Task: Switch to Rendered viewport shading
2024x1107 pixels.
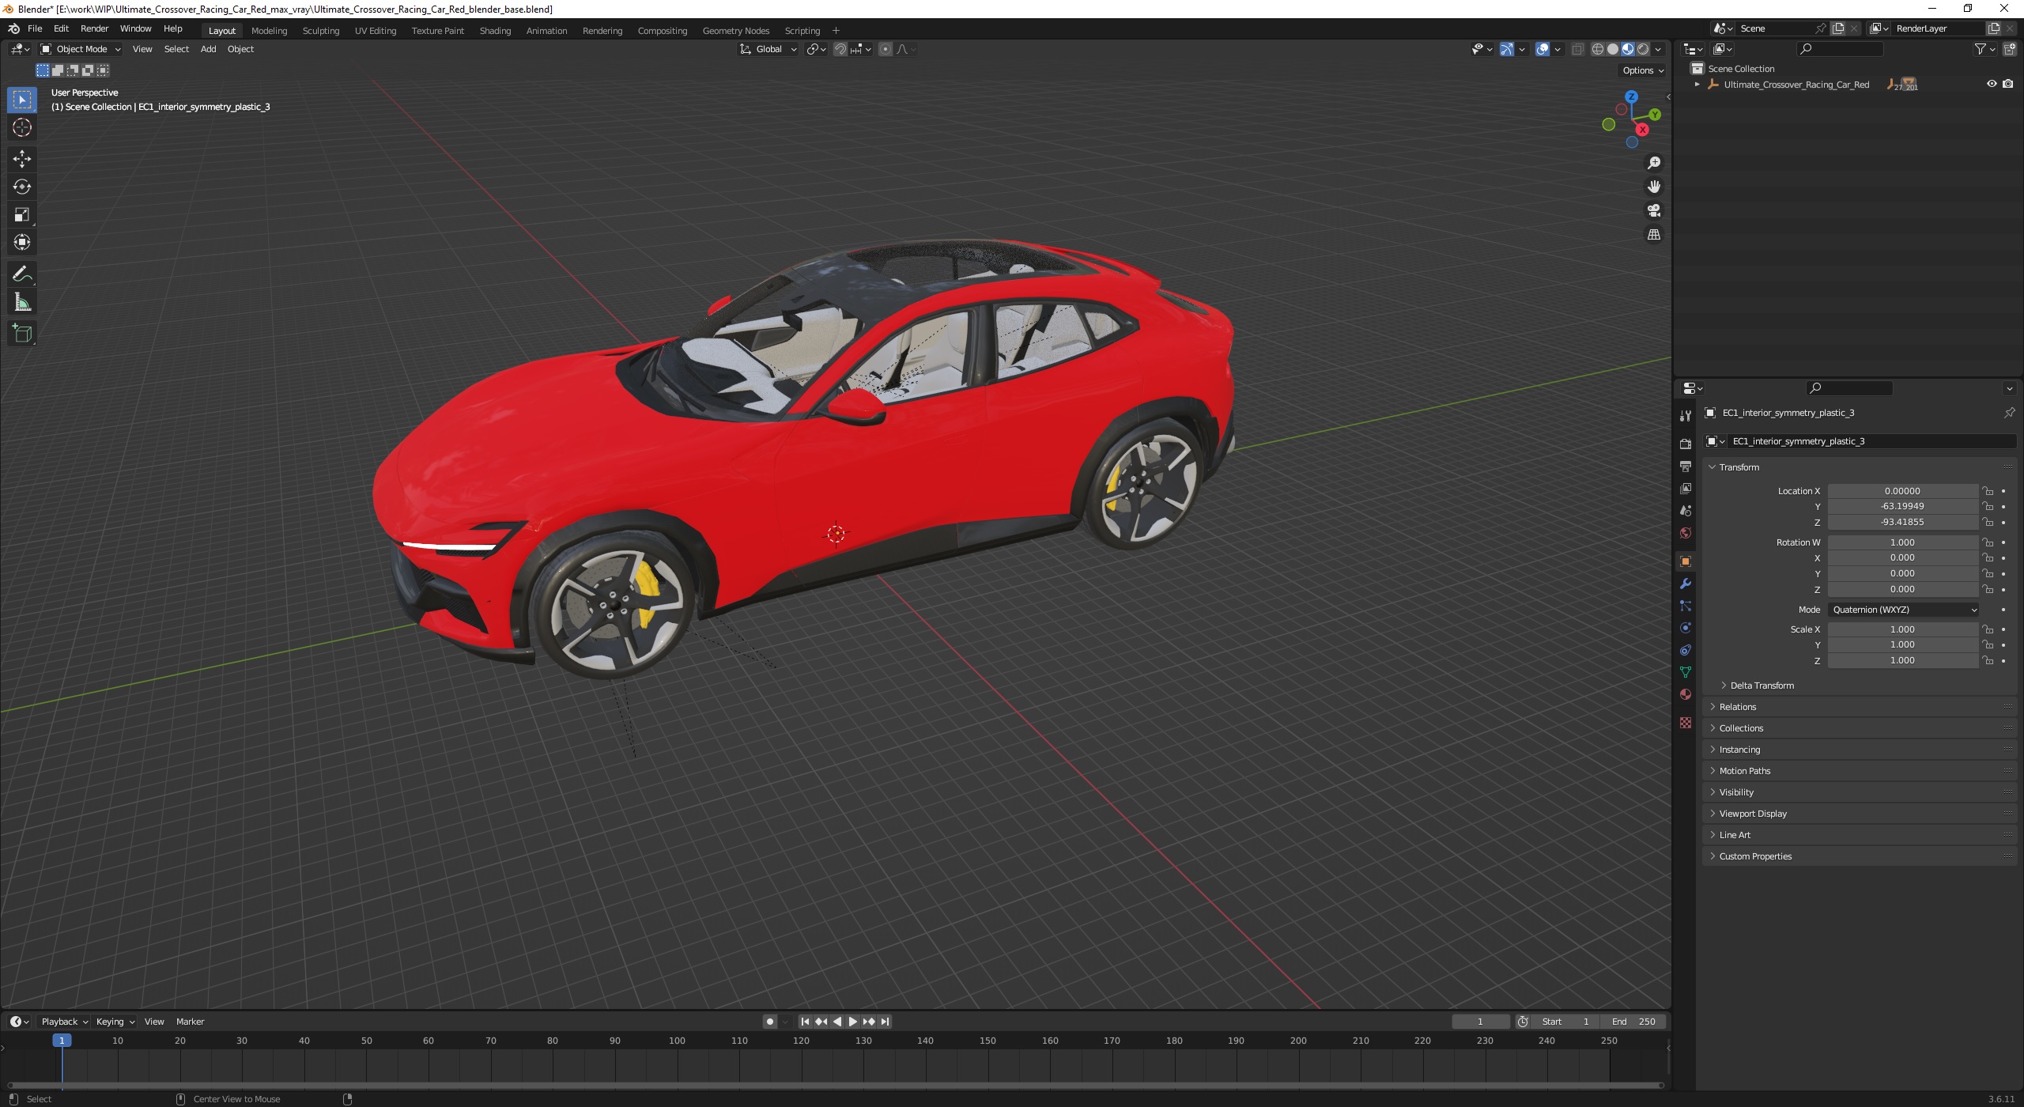Action: [x=1643, y=49]
